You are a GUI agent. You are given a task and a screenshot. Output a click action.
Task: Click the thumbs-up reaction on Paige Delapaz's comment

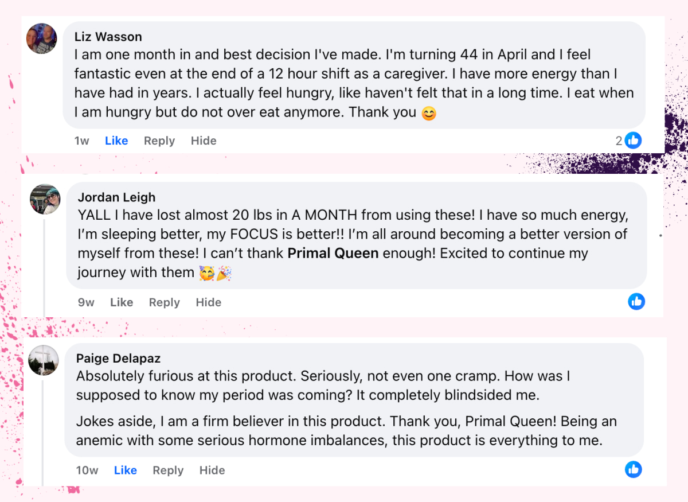(634, 469)
